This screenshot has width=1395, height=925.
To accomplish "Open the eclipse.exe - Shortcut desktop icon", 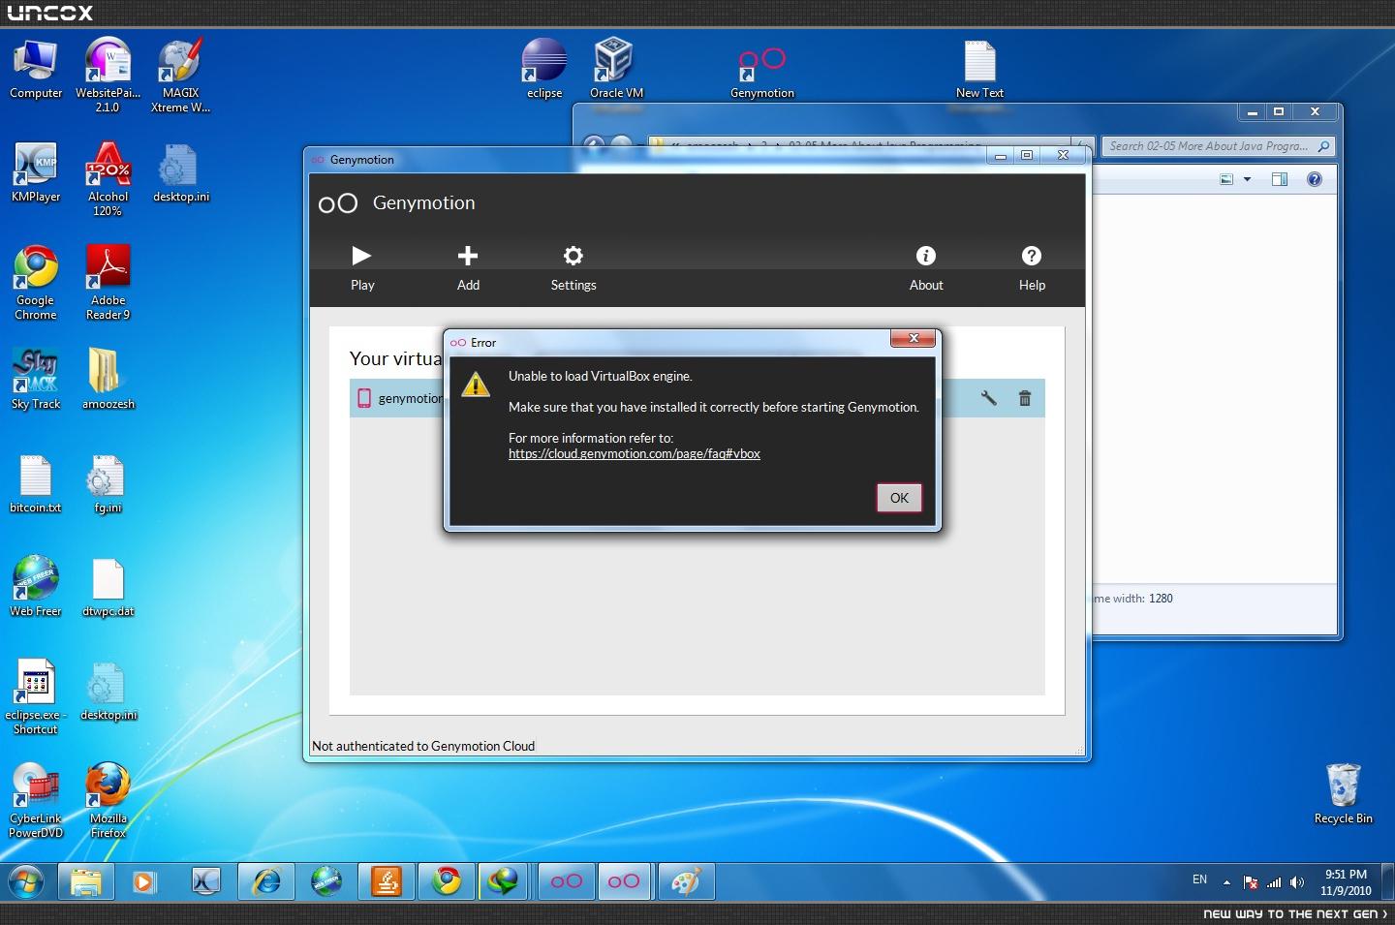I will pyautogui.click(x=36, y=697).
